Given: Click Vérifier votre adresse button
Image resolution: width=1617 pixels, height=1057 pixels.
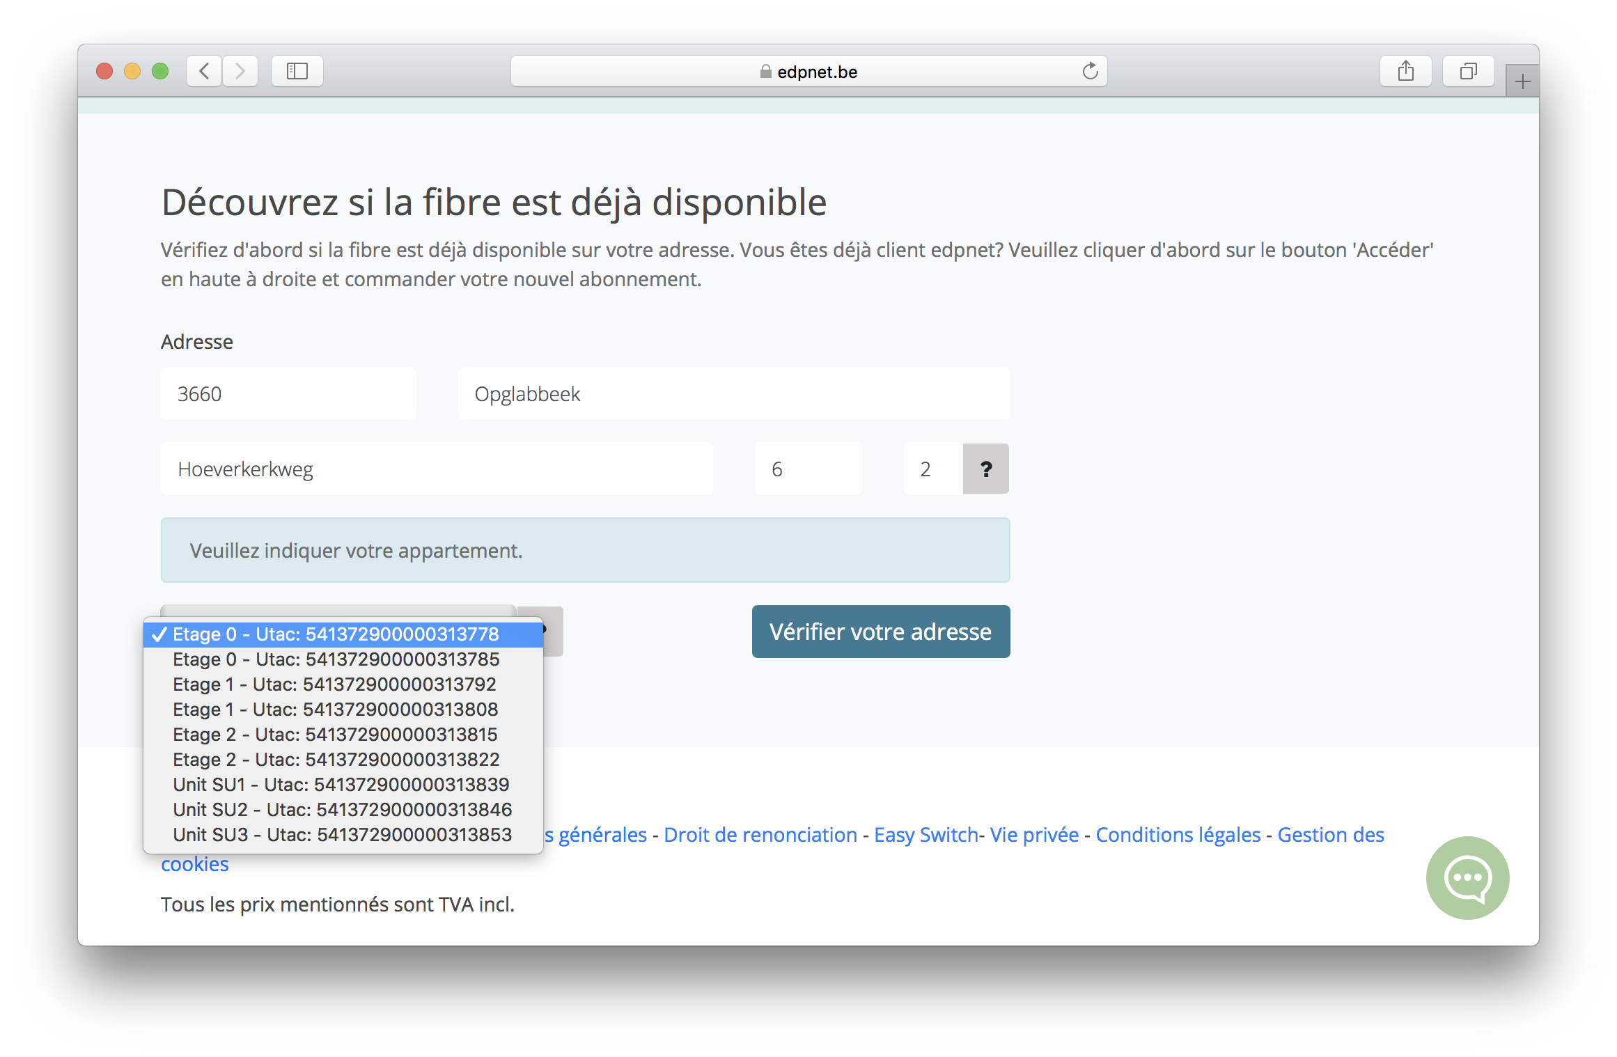Looking at the screenshot, I should coord(880,632).
